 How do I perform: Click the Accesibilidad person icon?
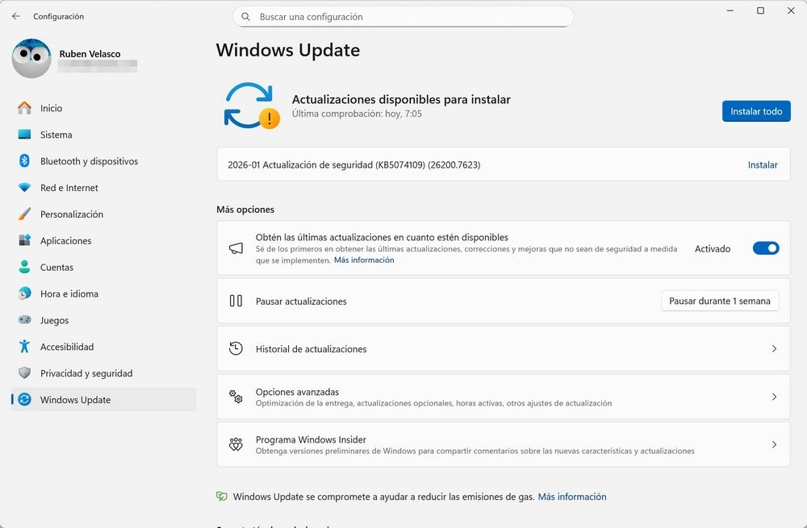click(x=24, y=347)
